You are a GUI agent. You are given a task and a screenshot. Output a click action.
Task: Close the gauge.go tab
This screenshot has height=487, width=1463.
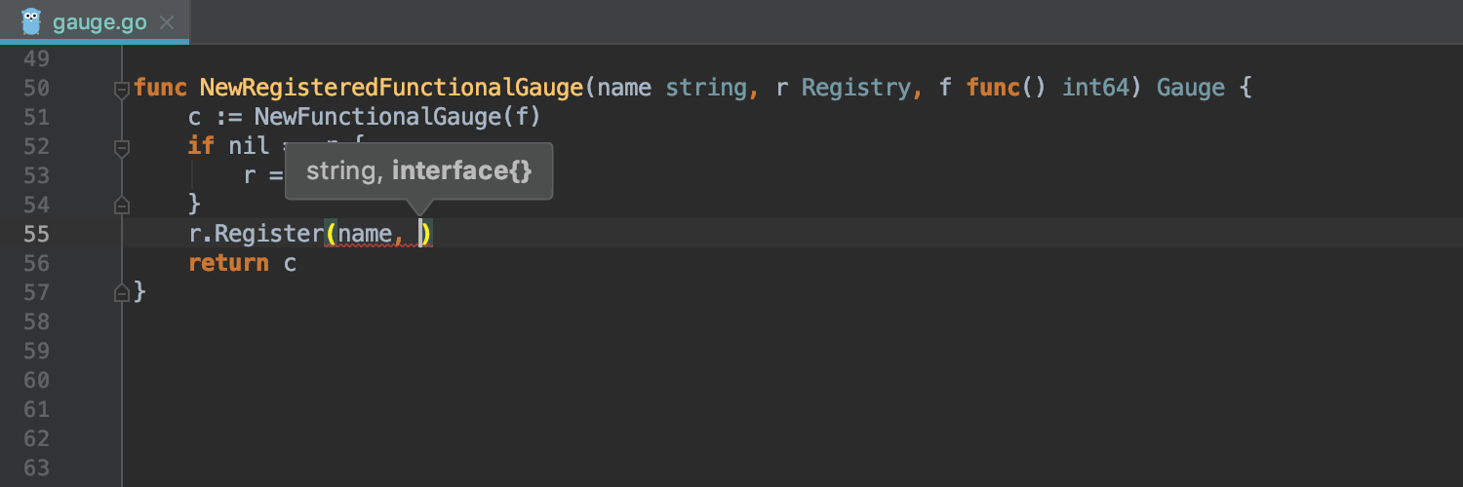pyautogui.click(x=167, y=21)
